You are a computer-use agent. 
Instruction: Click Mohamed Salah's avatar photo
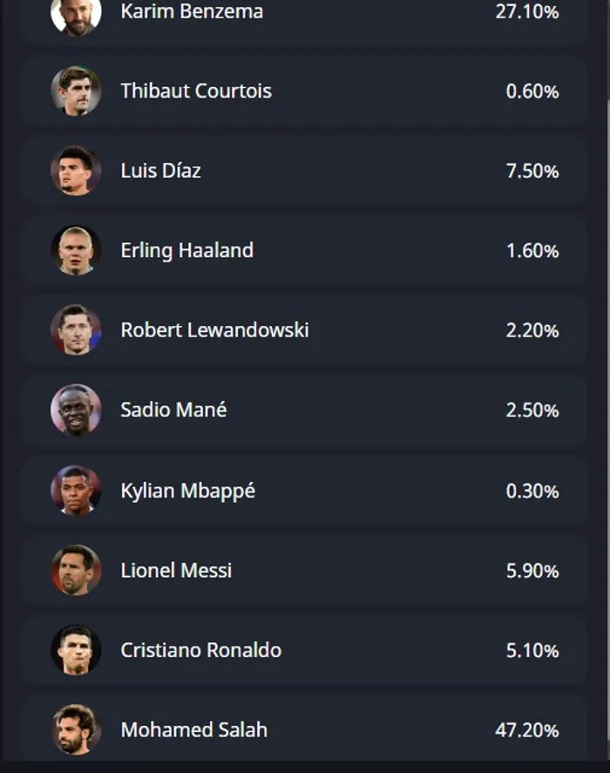[76, 729]
